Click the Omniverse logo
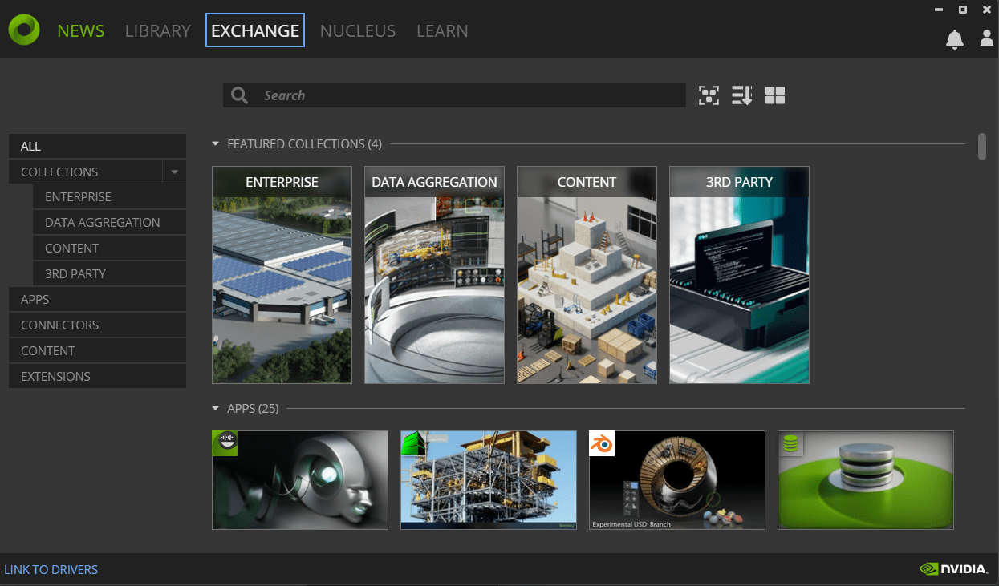This screenshot has width=999, height=586. point(23,29)
